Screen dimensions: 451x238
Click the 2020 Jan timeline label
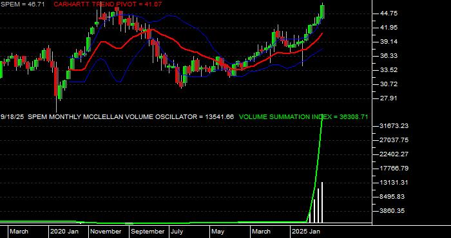click(x=64, y=232)
